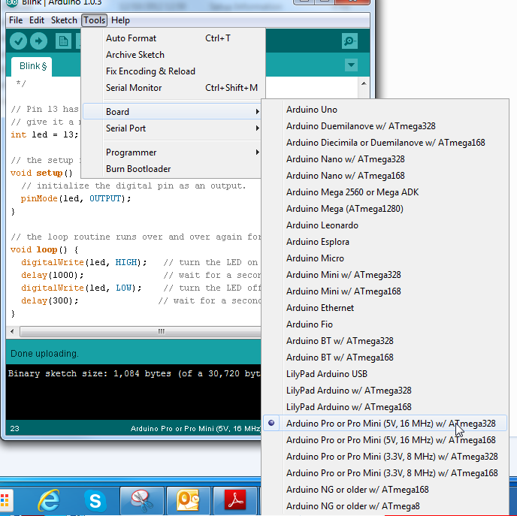Open the Serial Monitor magnifier icon
The height and width of the screenshot is (516, 517).
(349, 41)
